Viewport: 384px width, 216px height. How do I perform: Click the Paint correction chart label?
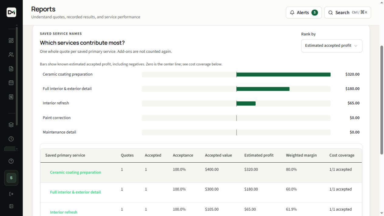56,118
